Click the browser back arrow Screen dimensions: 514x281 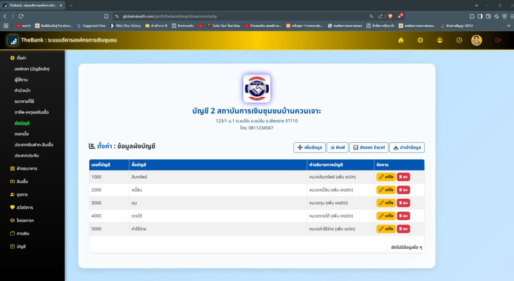pyautogui.click(x=5, y=16)
